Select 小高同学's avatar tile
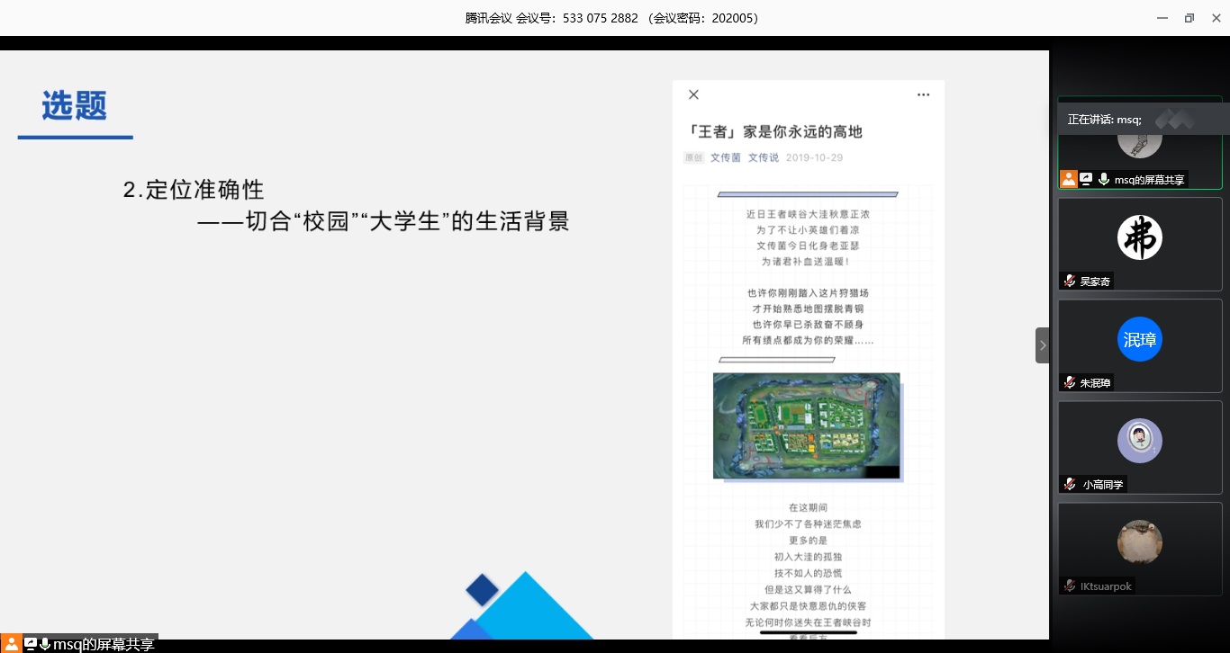Screen dimensions: 1230x653 pos(1139,442)
